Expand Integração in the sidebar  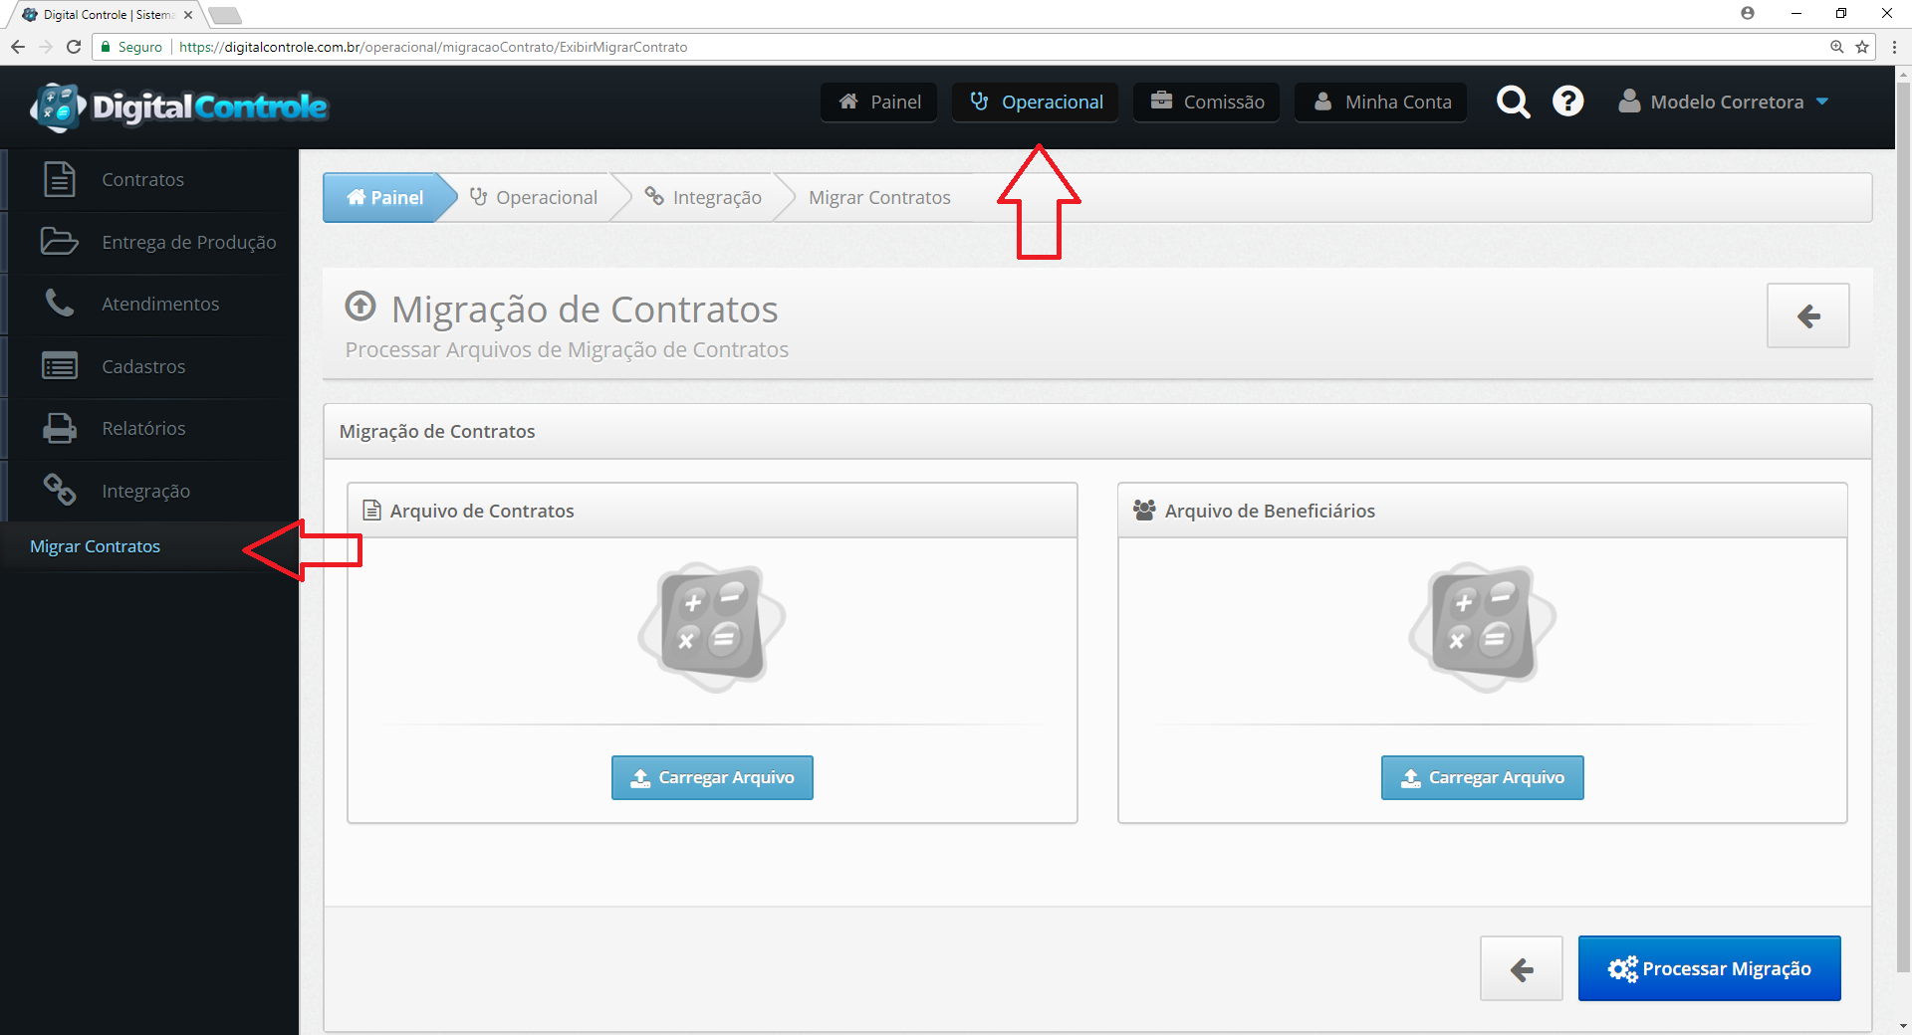[x=149, y=491]
